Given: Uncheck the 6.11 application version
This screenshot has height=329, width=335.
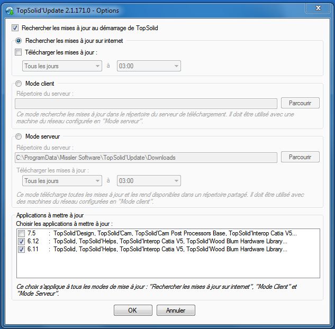Looking at the screenshot, I should tap(21, 249).
